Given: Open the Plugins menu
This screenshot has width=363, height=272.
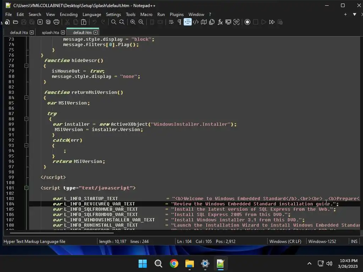Looking at the screenshot, I should tap(177, 14).
